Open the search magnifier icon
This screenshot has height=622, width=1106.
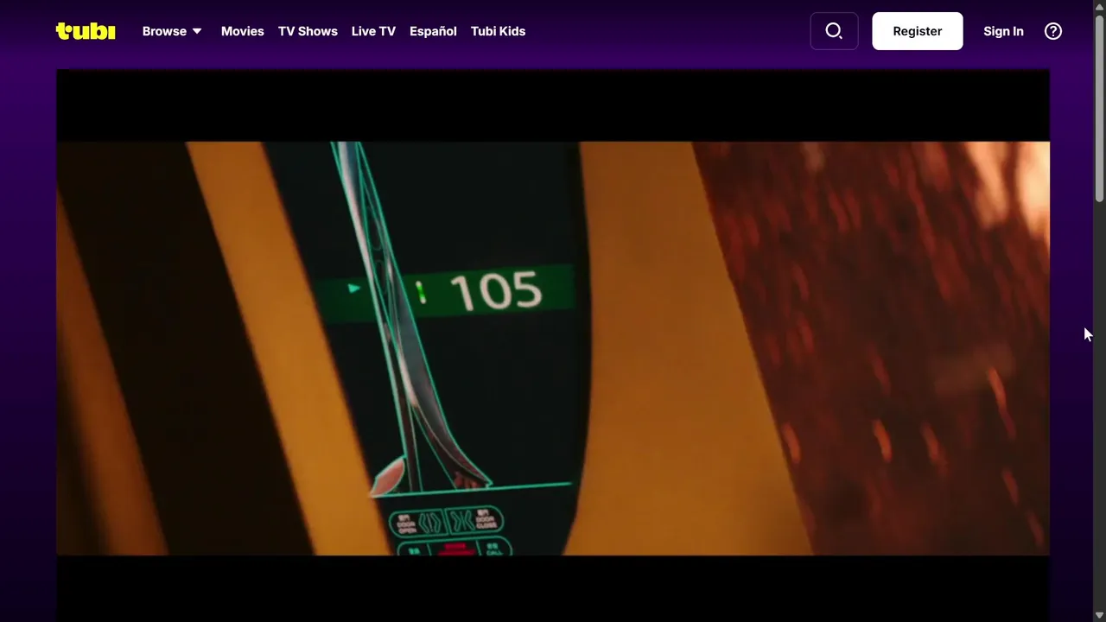coord(834,31)
